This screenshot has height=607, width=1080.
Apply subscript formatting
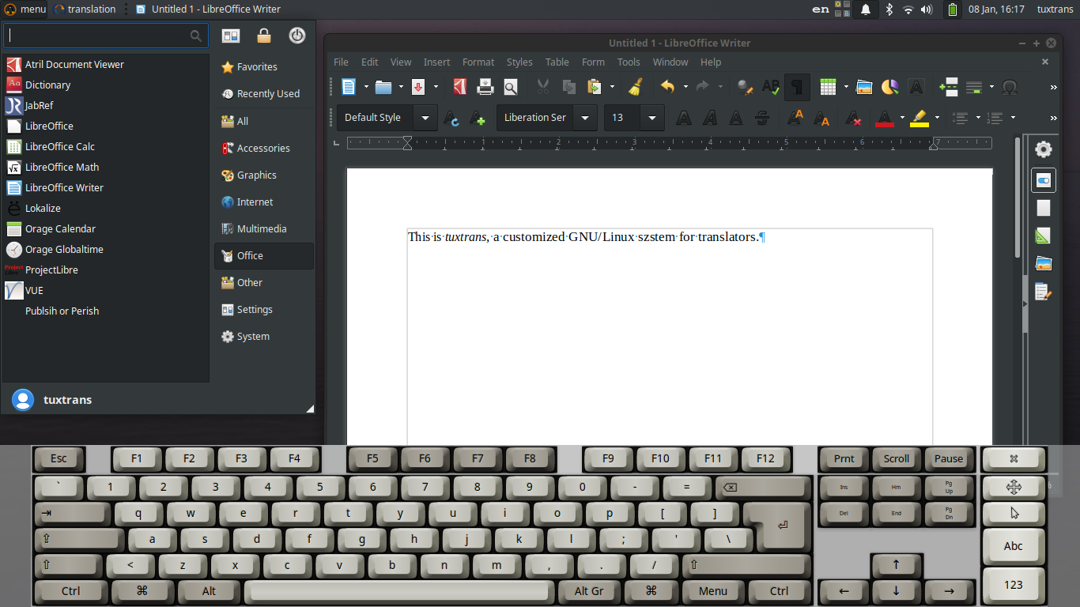point(821,118)
